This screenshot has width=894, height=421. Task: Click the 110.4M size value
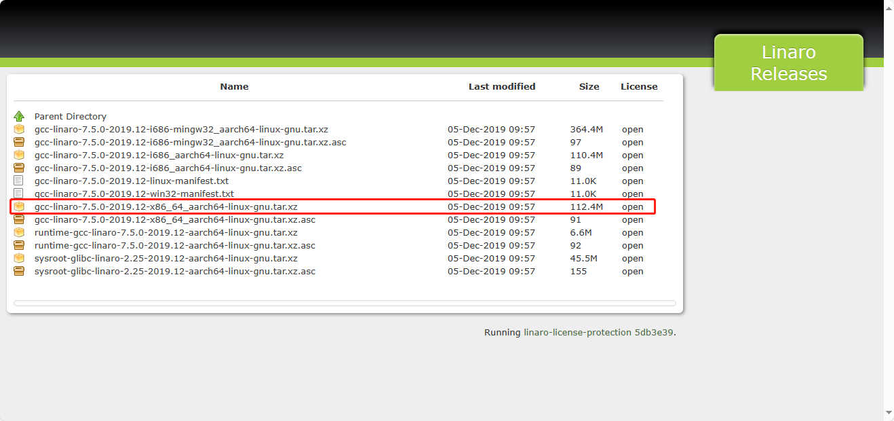[587, 155]
